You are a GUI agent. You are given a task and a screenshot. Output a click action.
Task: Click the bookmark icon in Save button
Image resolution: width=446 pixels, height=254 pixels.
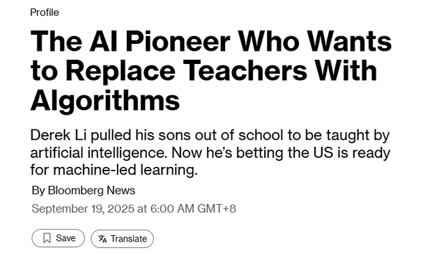pyautogui.click(x=47, y=238)
